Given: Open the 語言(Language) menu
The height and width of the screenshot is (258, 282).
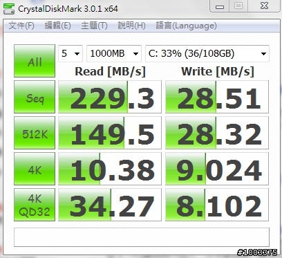Looking at the screenshot, I should coord(186,26).
